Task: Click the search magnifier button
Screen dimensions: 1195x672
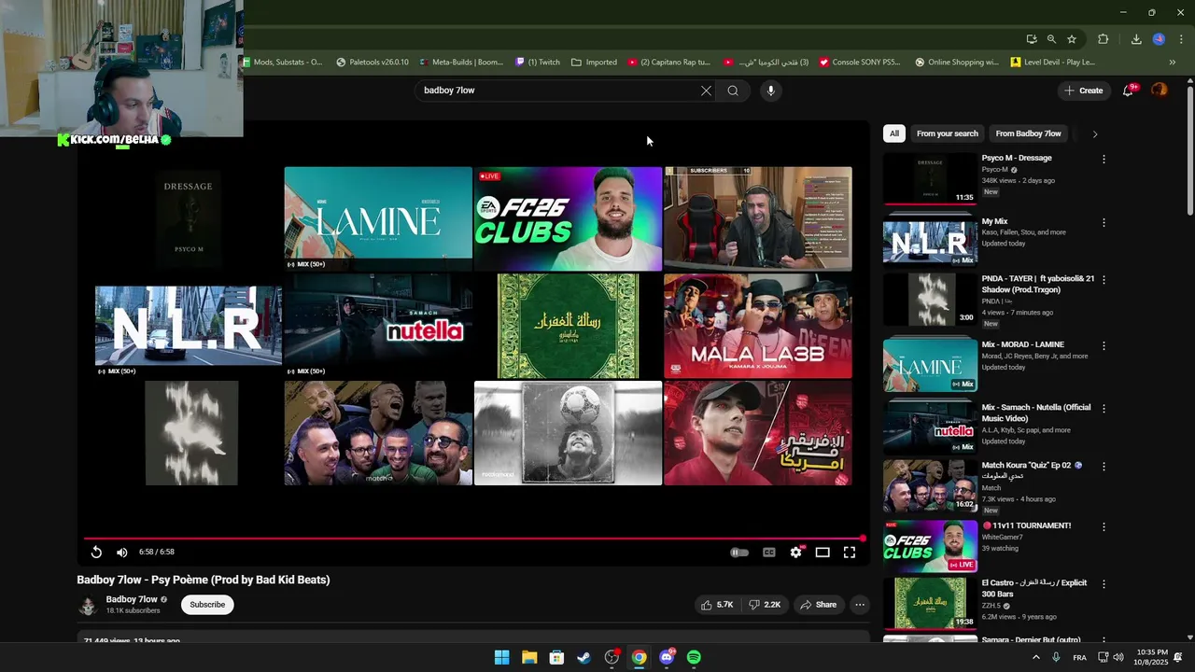Action: pos(733,91)
